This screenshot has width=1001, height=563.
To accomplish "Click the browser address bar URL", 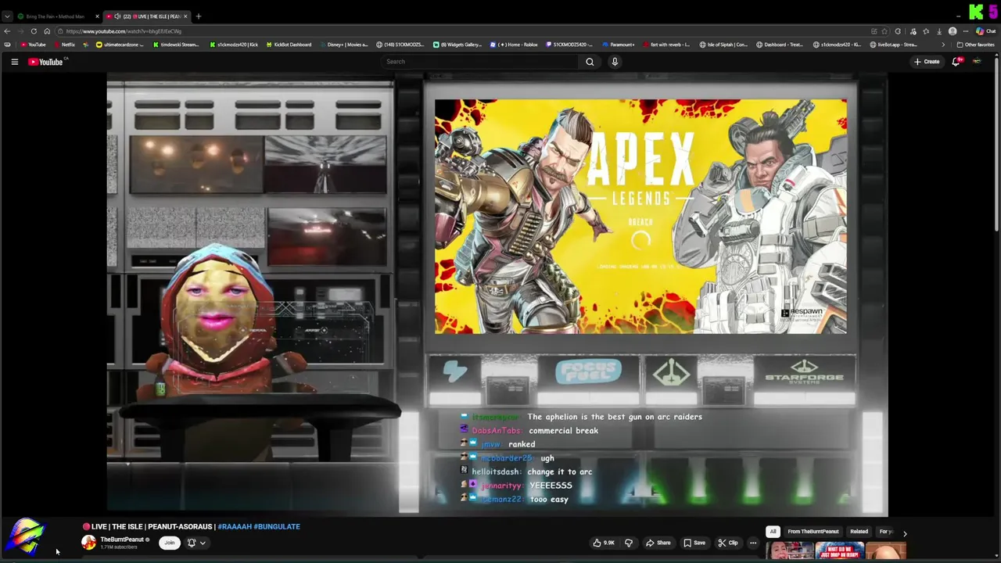I will 124,31.
